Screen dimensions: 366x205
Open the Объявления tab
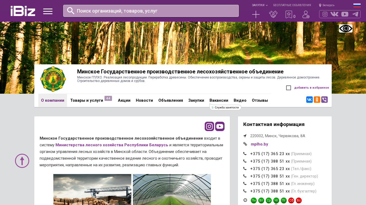[171, 100]
